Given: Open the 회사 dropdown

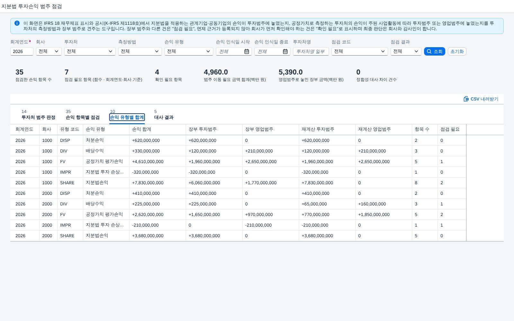Looking at the screenshot, I should pos(49,51).
